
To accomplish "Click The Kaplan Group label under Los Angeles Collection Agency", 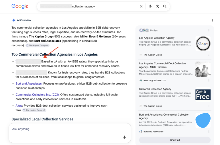I will click(x=153, y=55).
